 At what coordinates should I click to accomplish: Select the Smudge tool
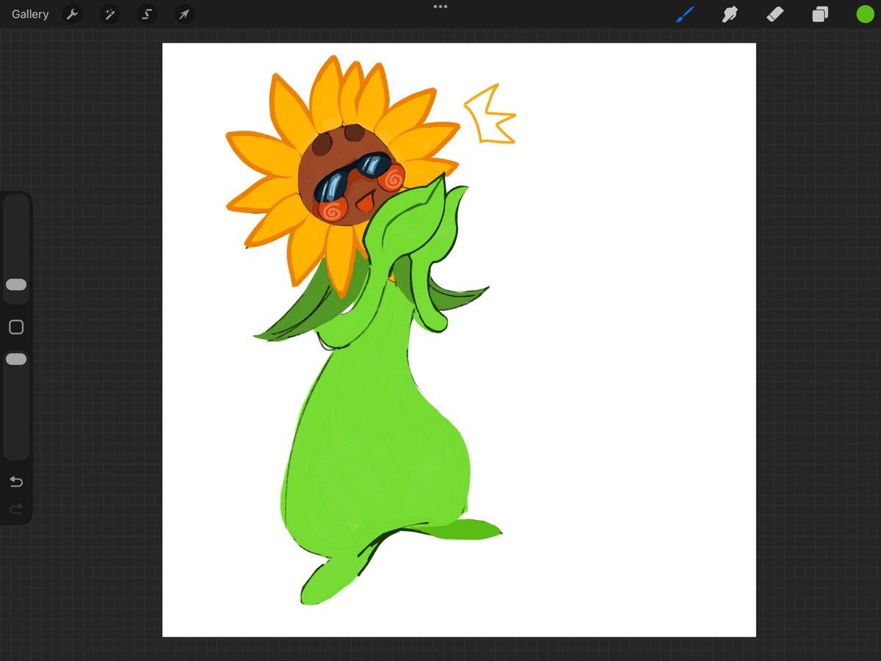(729, 14)
